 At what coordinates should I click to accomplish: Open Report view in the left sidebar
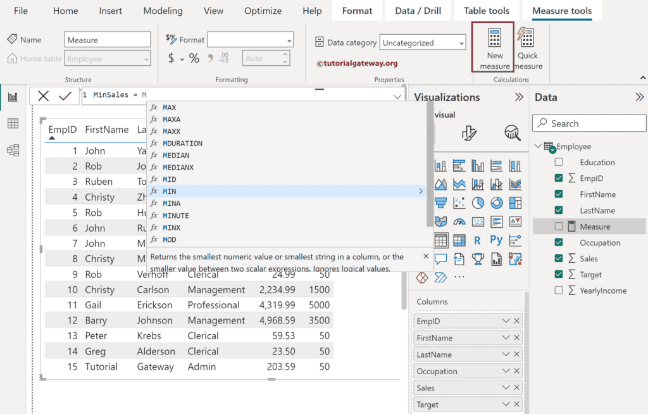click(x=12, y=97)
